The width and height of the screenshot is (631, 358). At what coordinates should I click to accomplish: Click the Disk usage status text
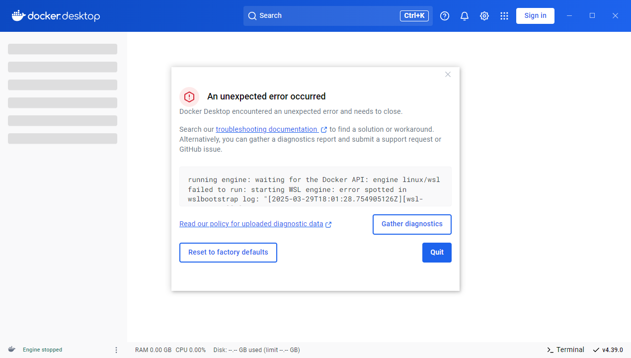click(x=257, y=350)
